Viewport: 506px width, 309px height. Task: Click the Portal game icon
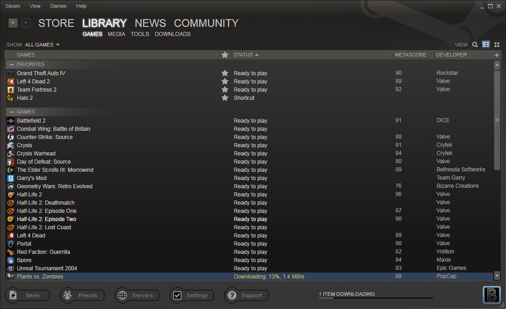pos(11,243)
